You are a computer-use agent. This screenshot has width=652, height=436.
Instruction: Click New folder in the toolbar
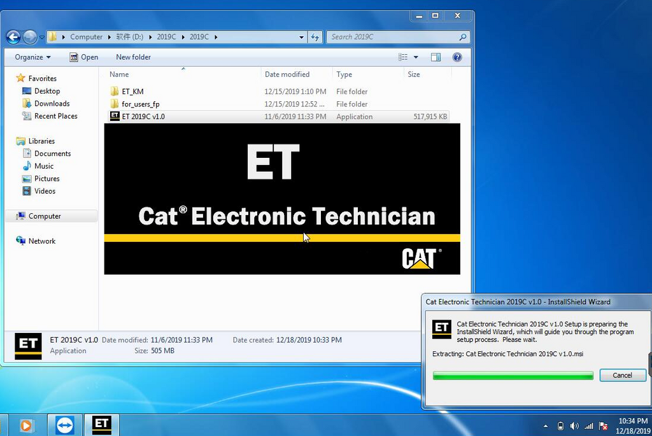[133, 57]
